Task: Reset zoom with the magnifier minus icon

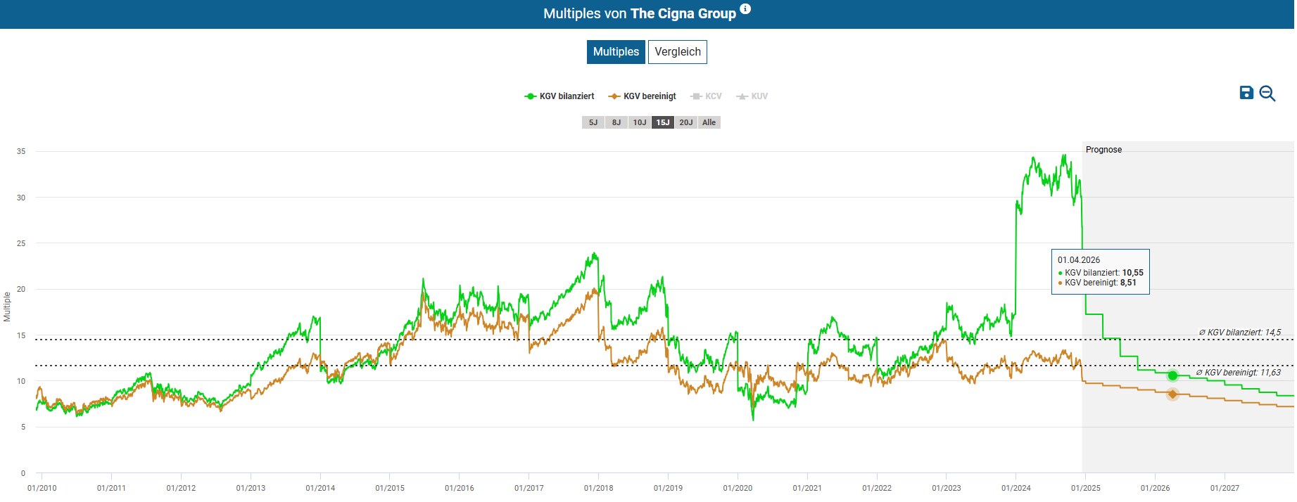Action: click(1267, 94)
